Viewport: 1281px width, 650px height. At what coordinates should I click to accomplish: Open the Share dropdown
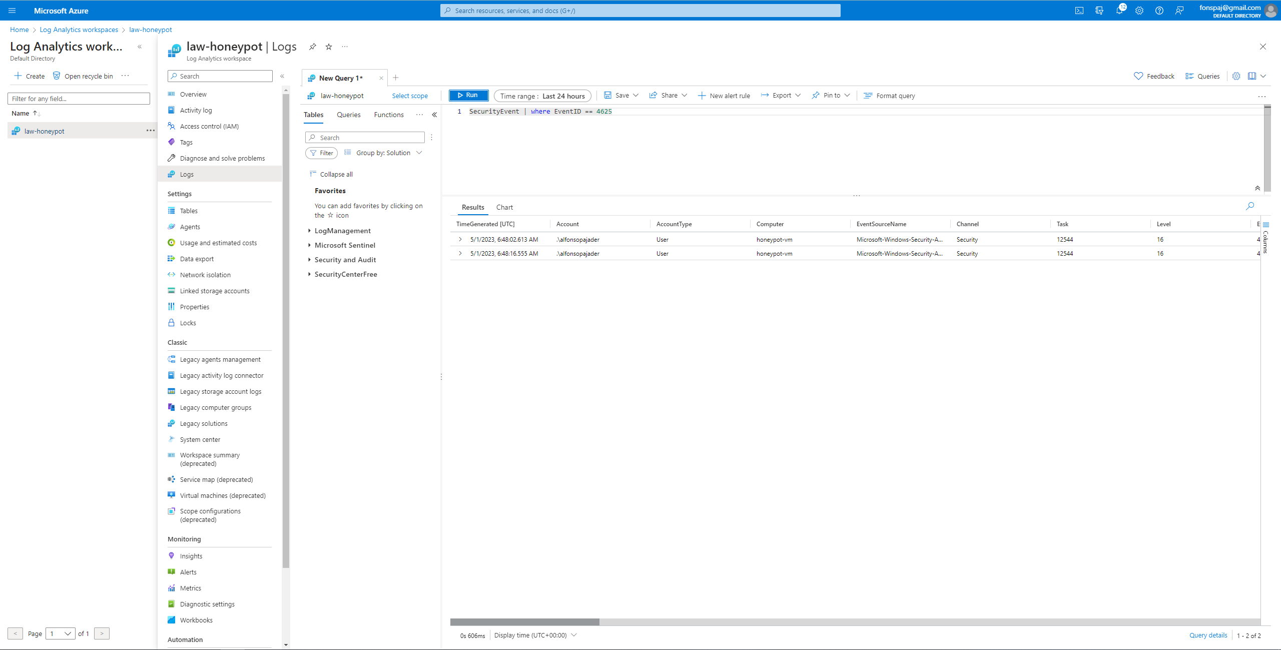pos(669,96)
